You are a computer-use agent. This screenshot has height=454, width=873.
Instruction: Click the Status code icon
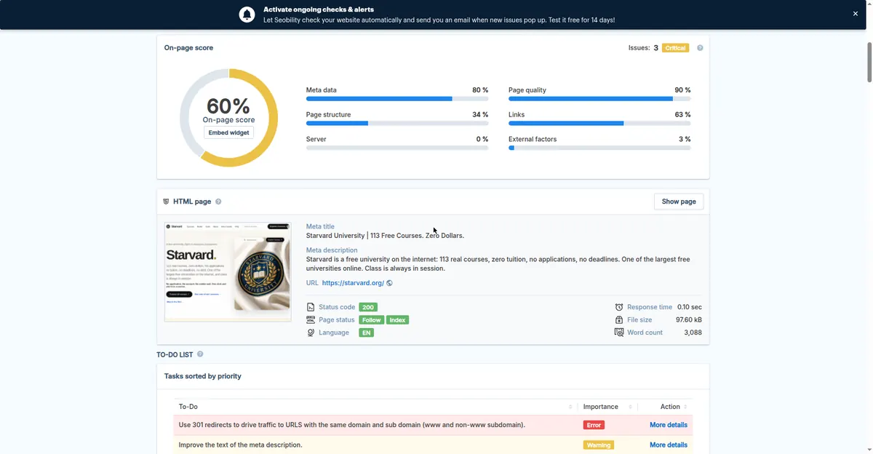(x=311, y=307)
